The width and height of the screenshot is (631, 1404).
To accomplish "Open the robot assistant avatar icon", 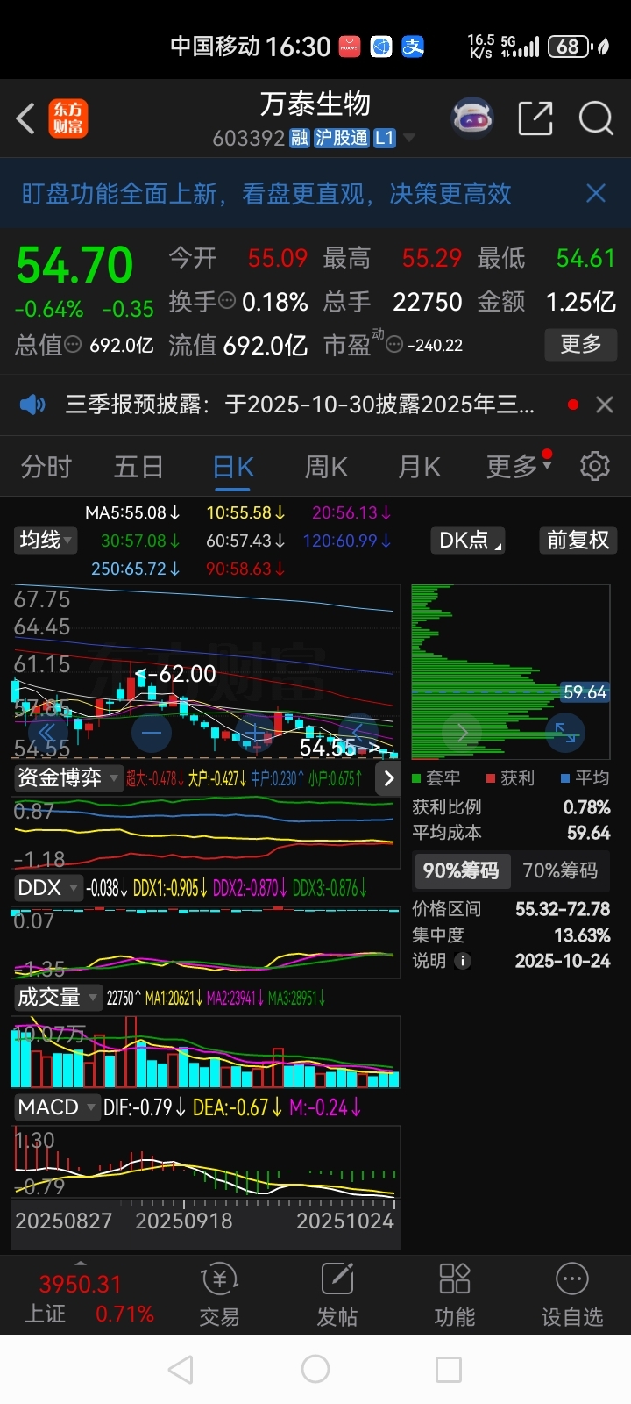I will (x=472, y=118).
